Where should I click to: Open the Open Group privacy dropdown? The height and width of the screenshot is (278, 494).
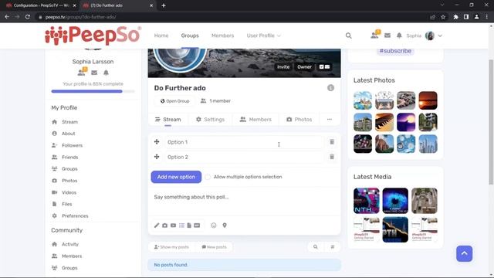pyautogui.click(x=175, y=101)
